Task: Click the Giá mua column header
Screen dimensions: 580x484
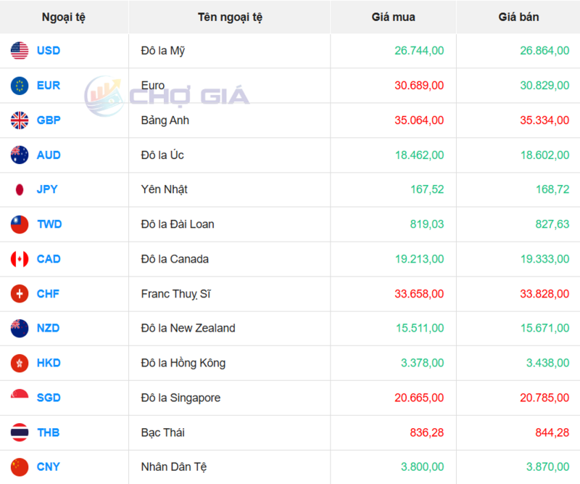Action: point(394,17)
